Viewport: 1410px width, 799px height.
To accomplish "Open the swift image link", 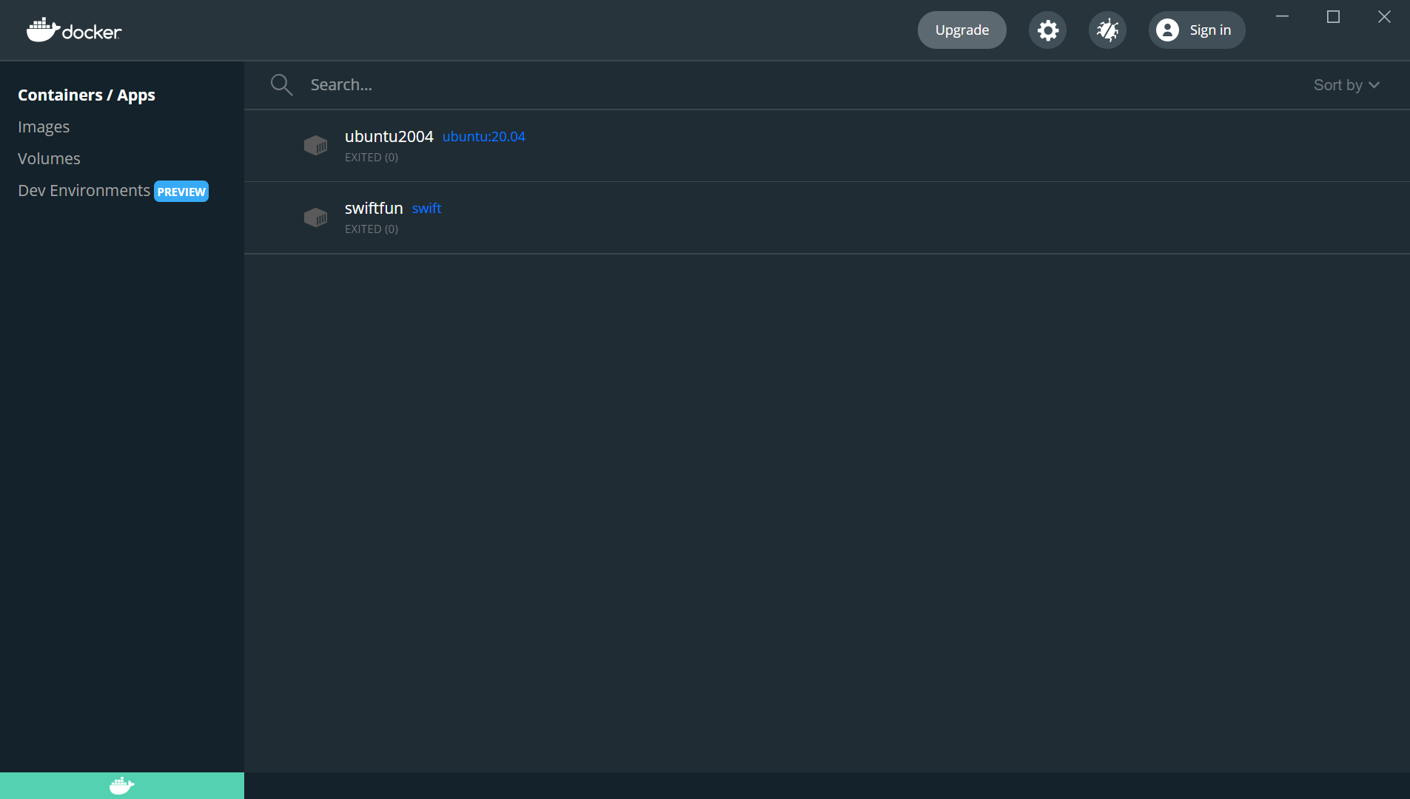I will (426, 209).
